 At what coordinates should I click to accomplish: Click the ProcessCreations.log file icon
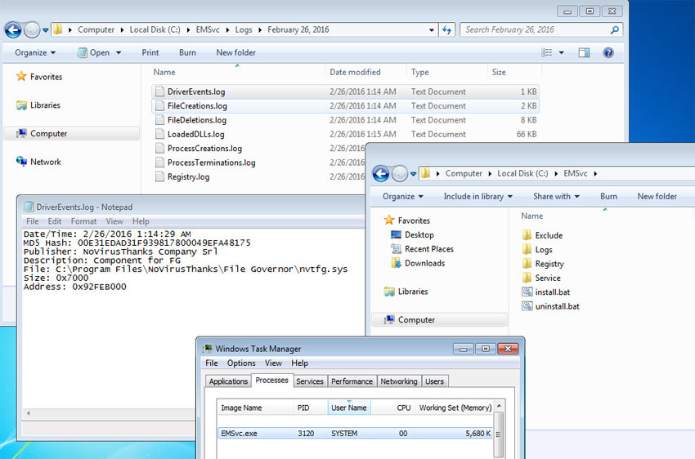point(159,149)
